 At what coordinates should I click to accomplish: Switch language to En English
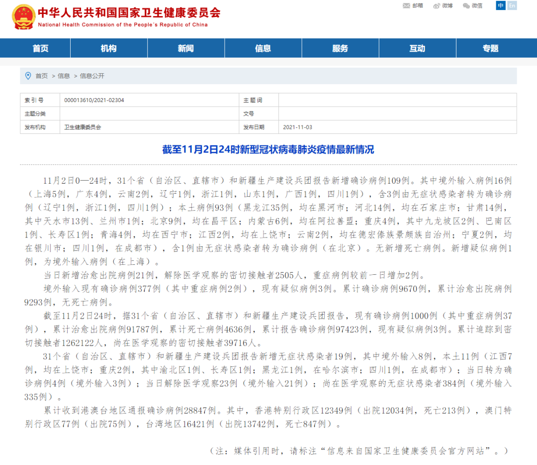pos(512,5)
